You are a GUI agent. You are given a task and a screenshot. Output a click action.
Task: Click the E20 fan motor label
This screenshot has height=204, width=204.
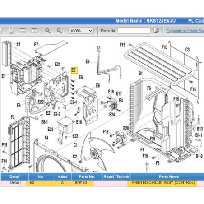coord(126,128)
